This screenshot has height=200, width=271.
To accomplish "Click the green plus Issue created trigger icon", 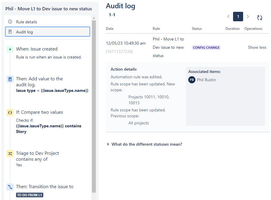I will pos(10,49).
